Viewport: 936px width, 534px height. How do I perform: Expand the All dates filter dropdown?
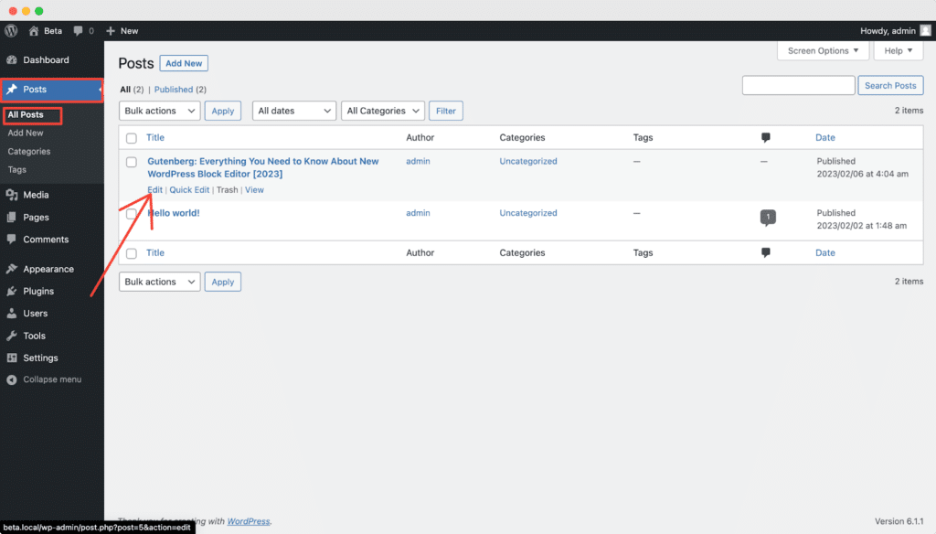click(x=293, y=110)
